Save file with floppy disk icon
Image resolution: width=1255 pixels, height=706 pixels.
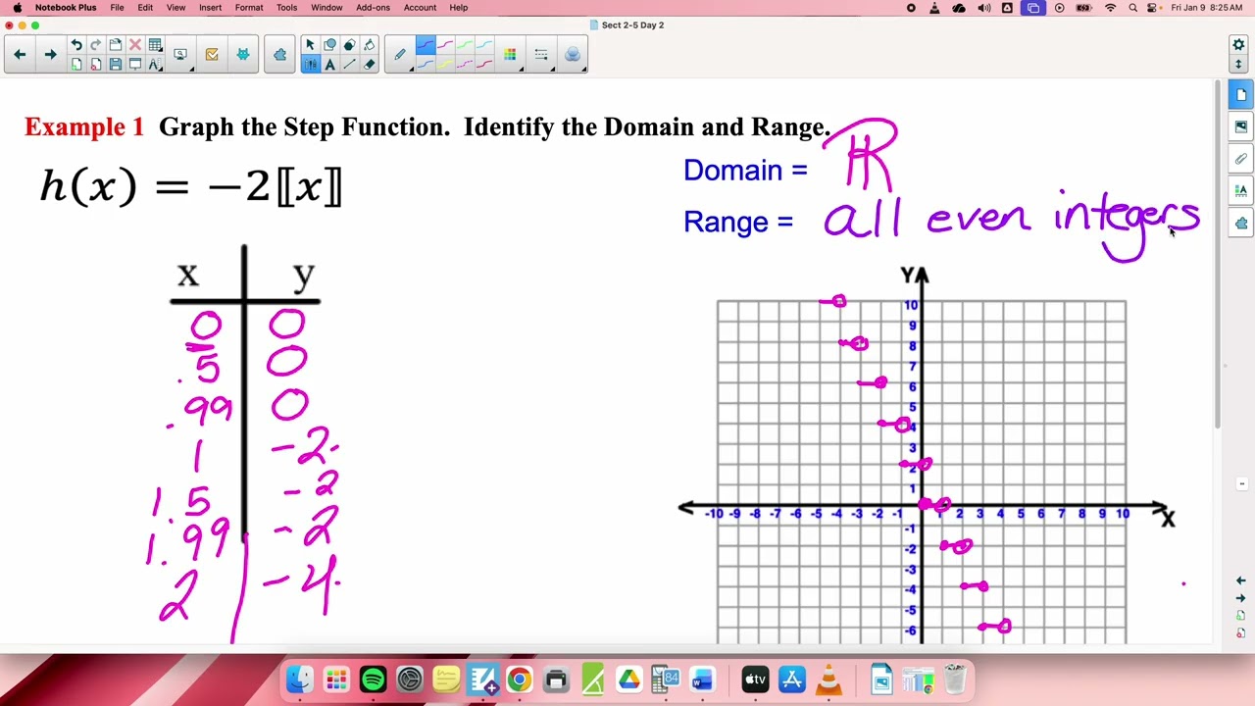(x=115, y=65)
